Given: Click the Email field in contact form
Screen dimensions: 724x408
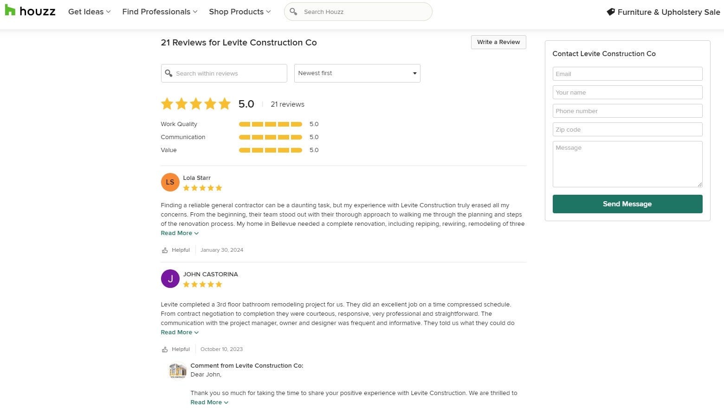Looking at the screenshot, I should tap(627, 74).
